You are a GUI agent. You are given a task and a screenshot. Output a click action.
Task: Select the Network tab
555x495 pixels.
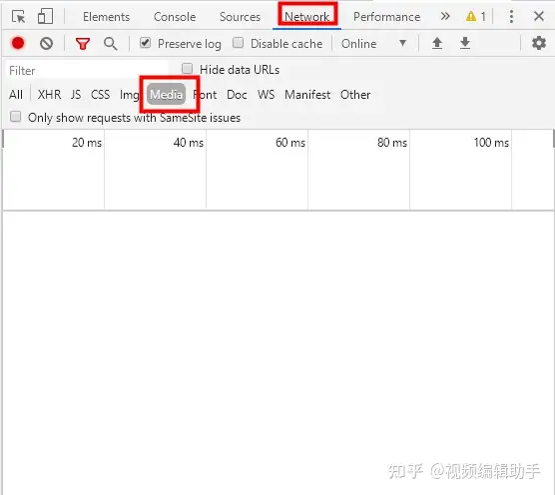coord(306,16)
